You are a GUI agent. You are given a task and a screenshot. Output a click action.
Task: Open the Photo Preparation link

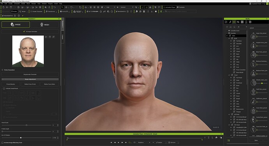pyautogui.click(x=9, y=70)
